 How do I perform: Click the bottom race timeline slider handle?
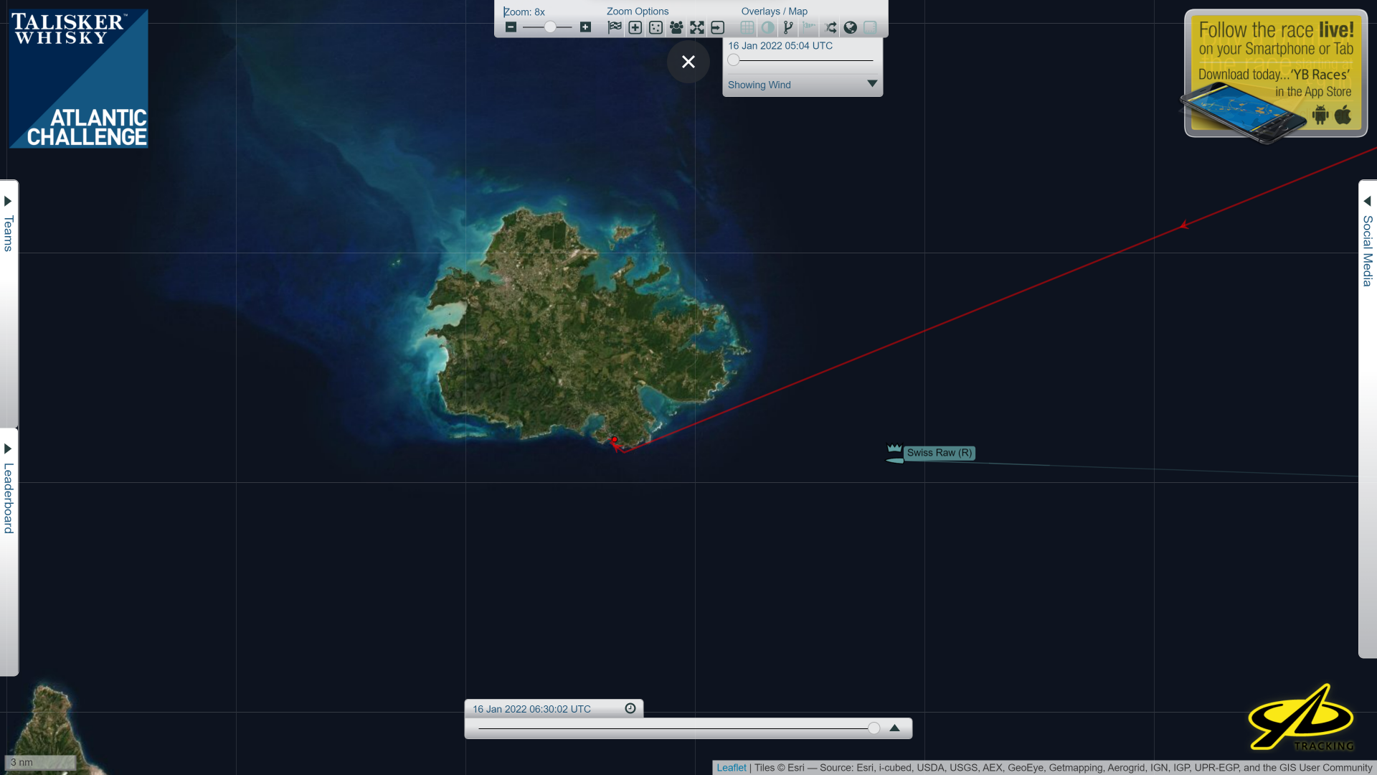click(874, 728)
